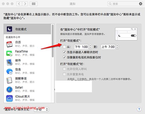Select the 邮件 label in the list
Viewport: 145px width, 114px height.
tap(18, 60)
